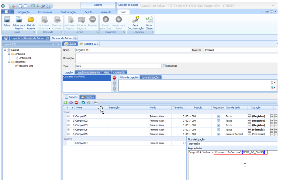
Task: Click green add field icon in Campos toolbar
Action: 66,103
